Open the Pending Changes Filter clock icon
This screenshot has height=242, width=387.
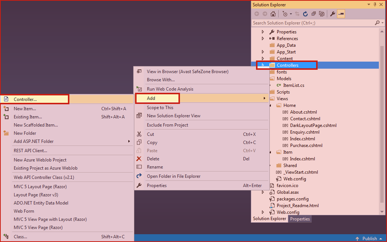point(285,14)
